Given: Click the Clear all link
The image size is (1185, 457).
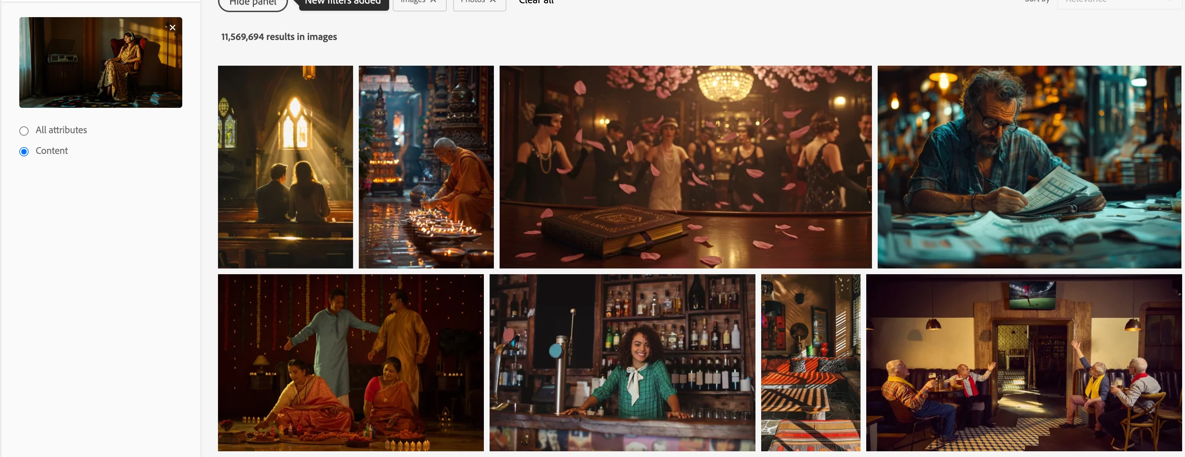Looking at the screenshot, I should coord(536,2).
